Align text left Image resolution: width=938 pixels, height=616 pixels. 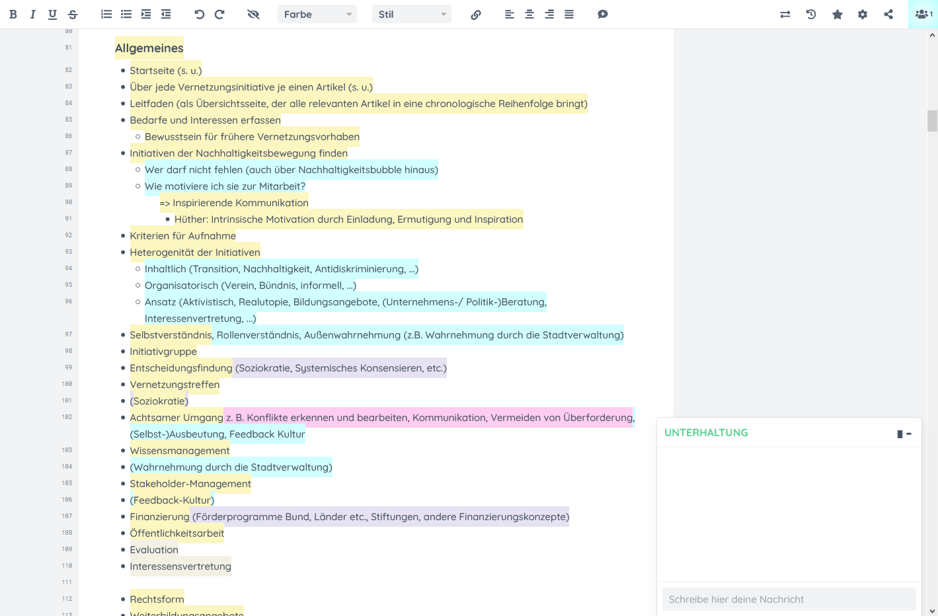coord(509,14)
